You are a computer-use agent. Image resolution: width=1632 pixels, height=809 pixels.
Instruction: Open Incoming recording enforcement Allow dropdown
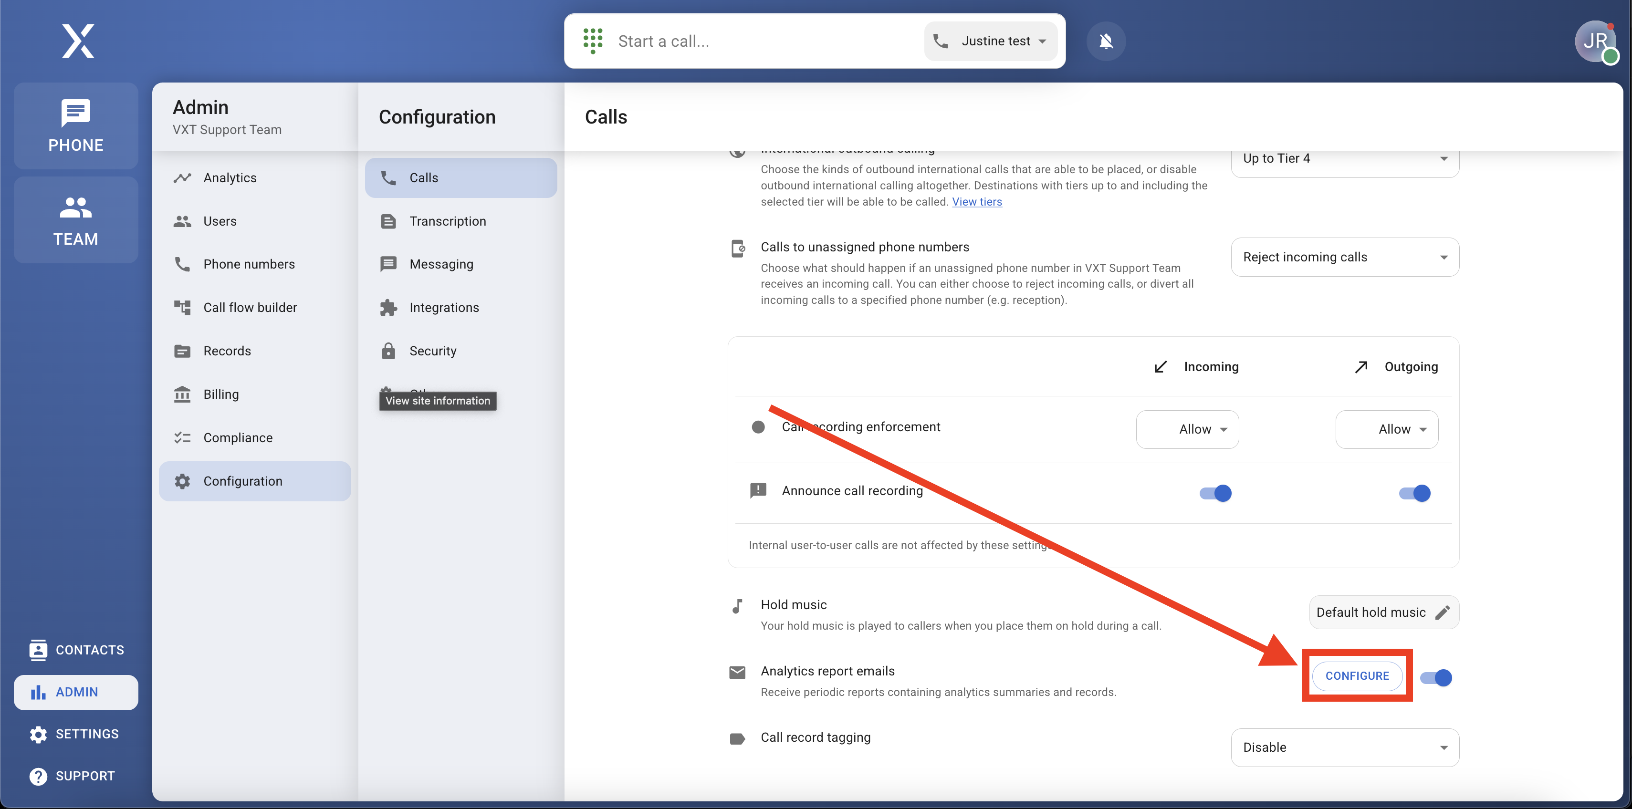coord(1187,429)
